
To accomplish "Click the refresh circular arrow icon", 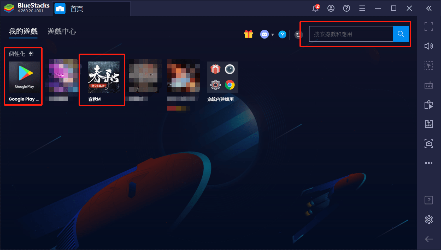I will click(x=298, y=35).
